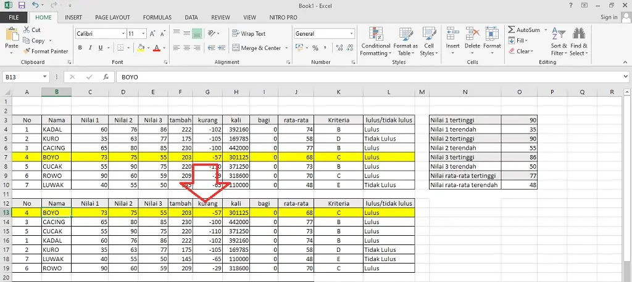Collapse the ribbon with the chevron arrow

pos(625,62)
